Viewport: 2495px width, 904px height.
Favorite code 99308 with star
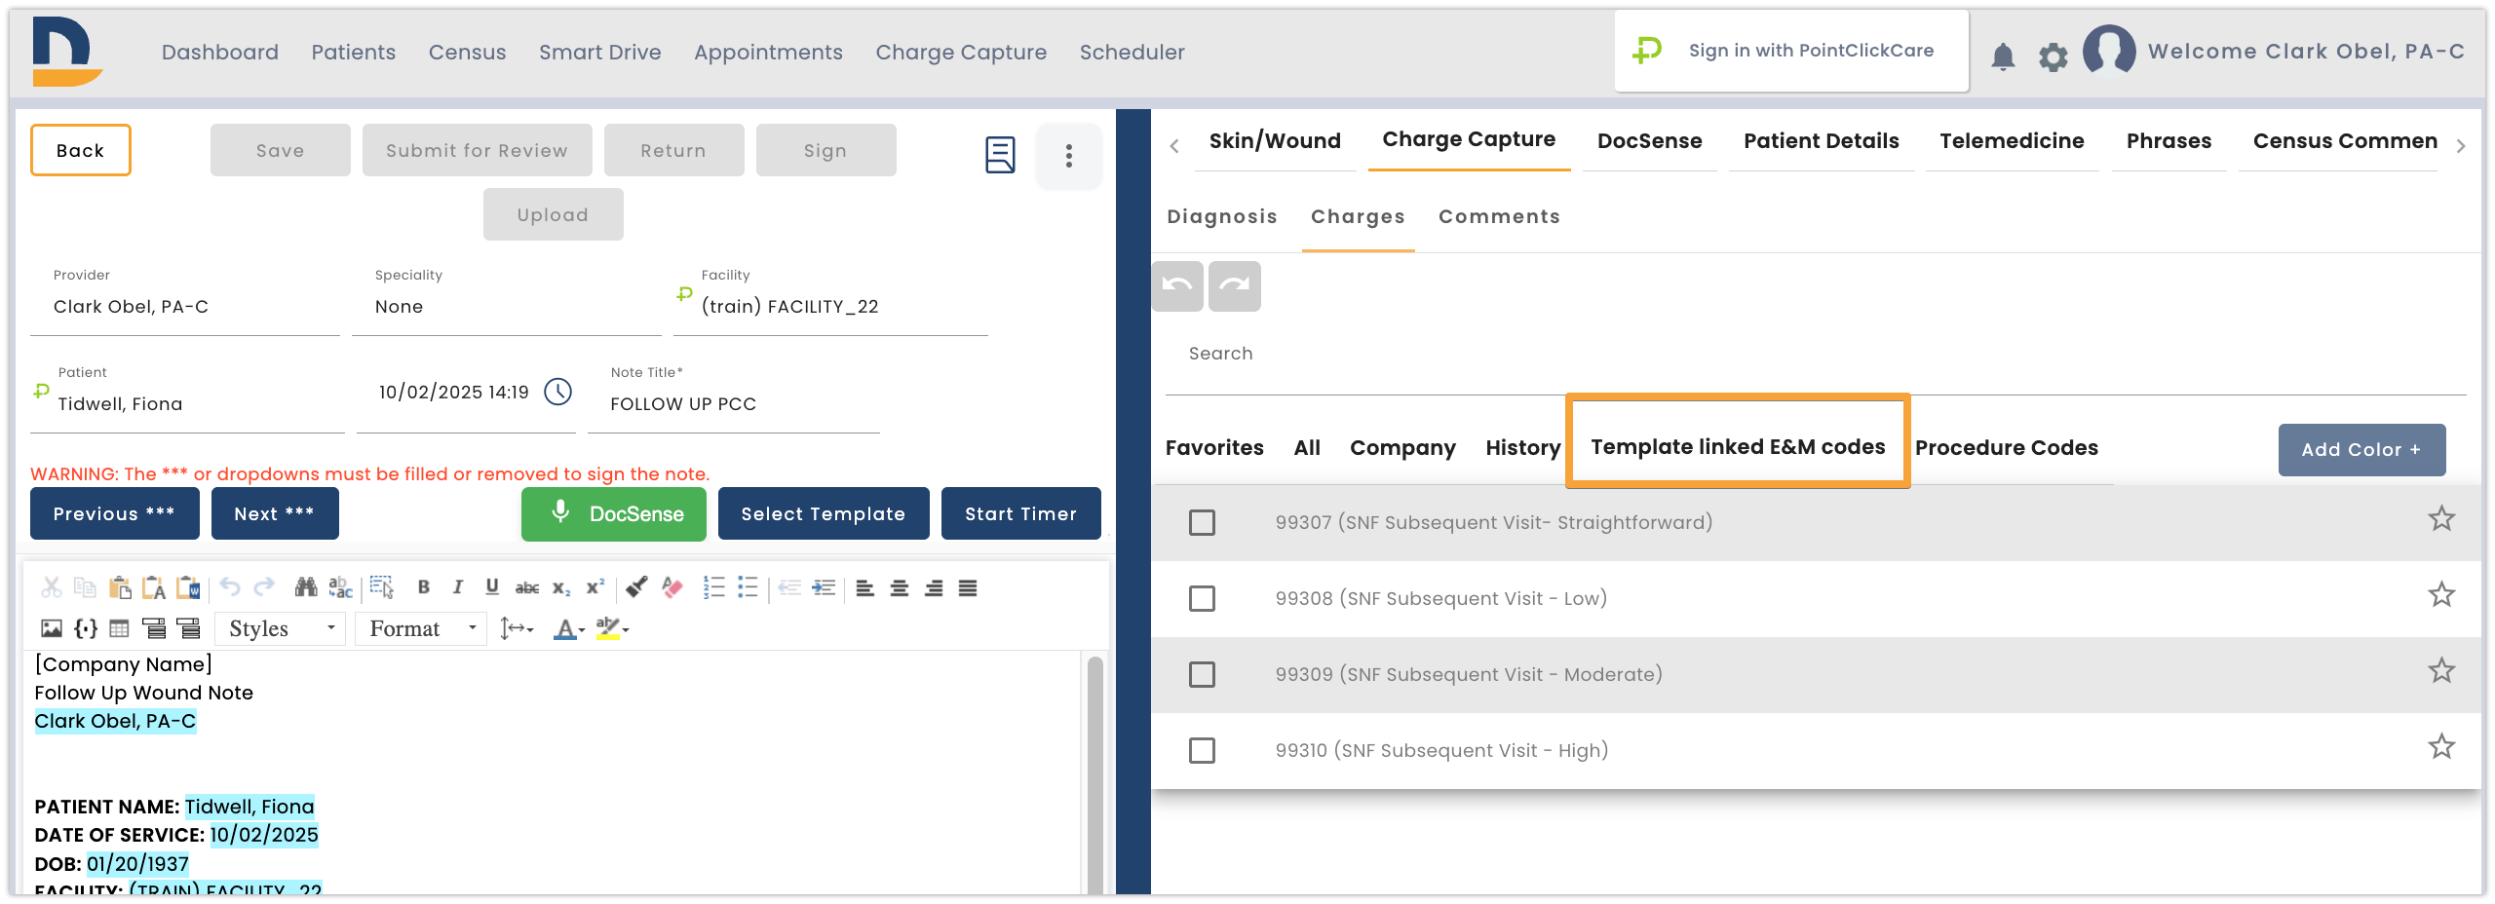tap(2441, 594)
